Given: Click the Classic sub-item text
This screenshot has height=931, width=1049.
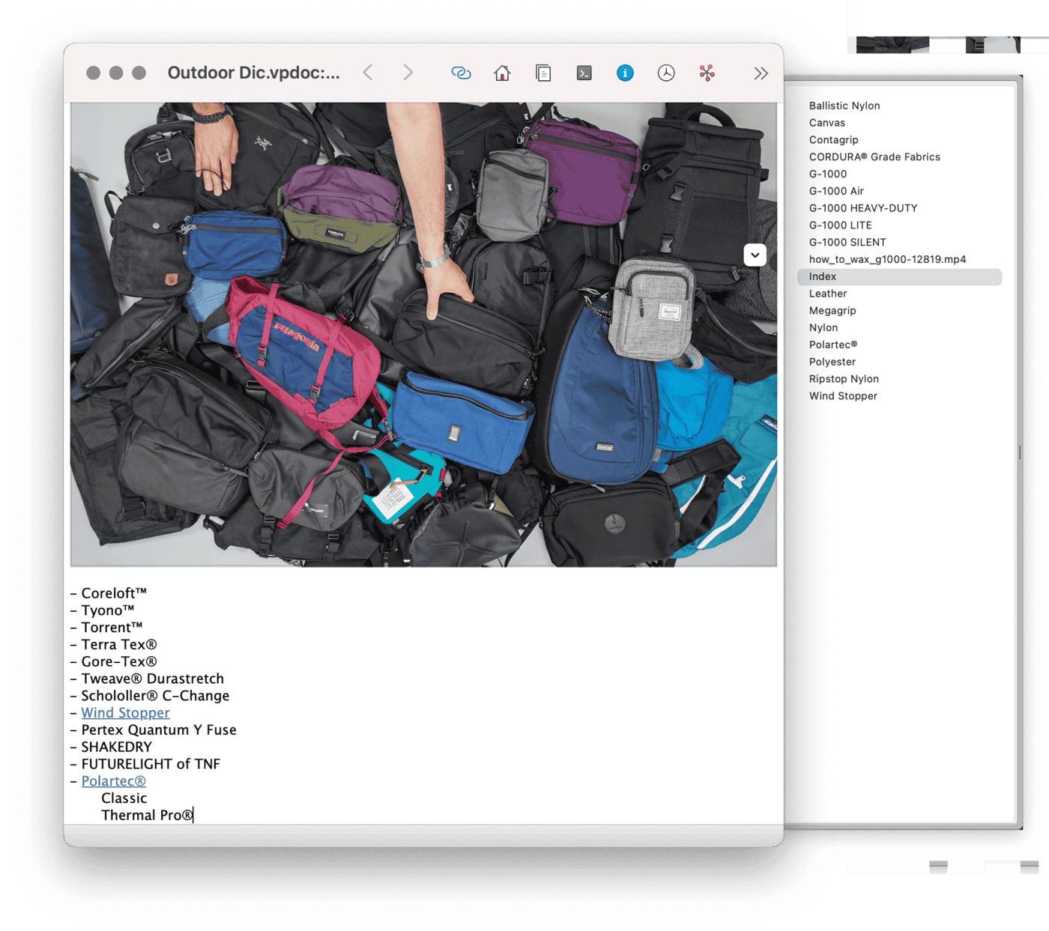Looking at the screenshot, I should tap(124, 798).
